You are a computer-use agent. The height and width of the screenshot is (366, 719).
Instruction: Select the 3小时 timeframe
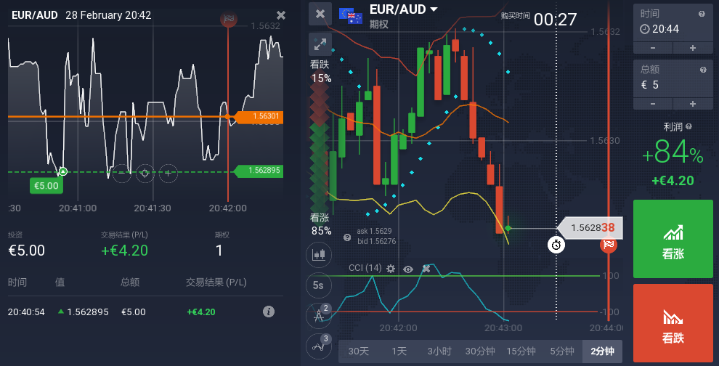tap(439, 351)
